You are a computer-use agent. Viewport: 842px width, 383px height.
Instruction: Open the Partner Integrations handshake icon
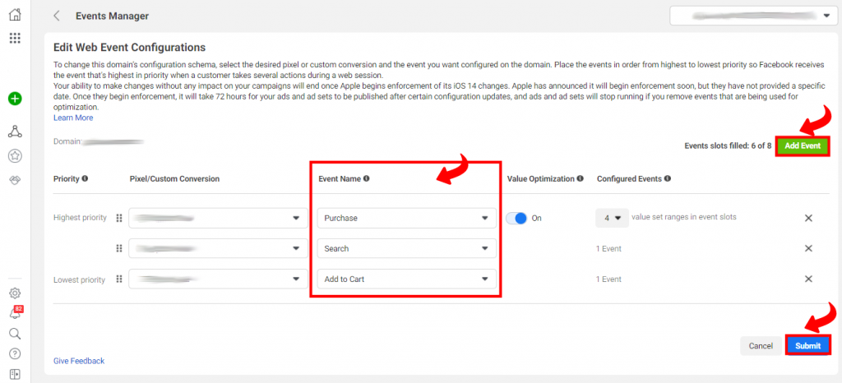pos(15,181)
